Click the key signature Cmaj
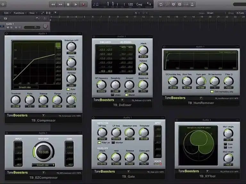The height and width of the screenshot is (184, 246). [139, 4]
